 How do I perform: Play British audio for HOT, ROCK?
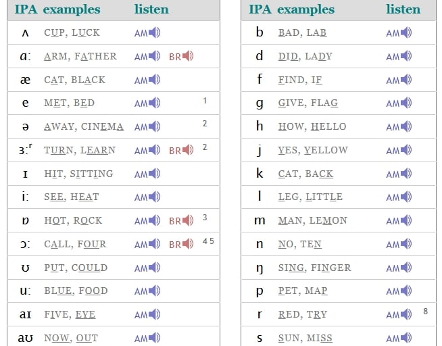[x=181, y=220]
